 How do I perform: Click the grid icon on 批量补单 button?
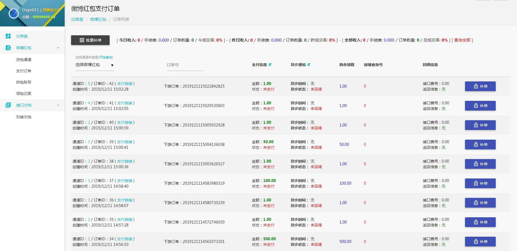(82, 40)
